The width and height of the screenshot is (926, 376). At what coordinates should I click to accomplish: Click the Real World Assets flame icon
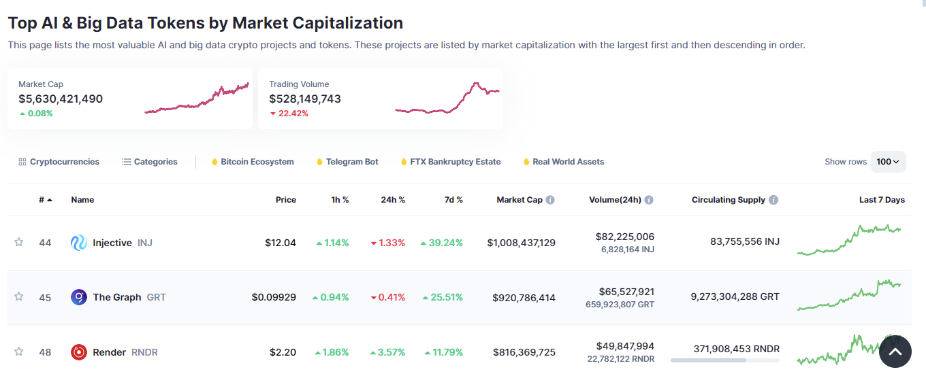[526, 162]
